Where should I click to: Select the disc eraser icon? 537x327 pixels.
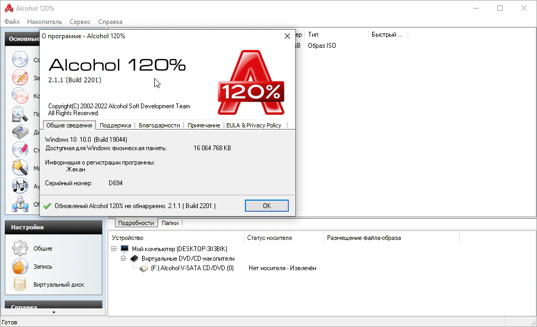coord(20,150)
